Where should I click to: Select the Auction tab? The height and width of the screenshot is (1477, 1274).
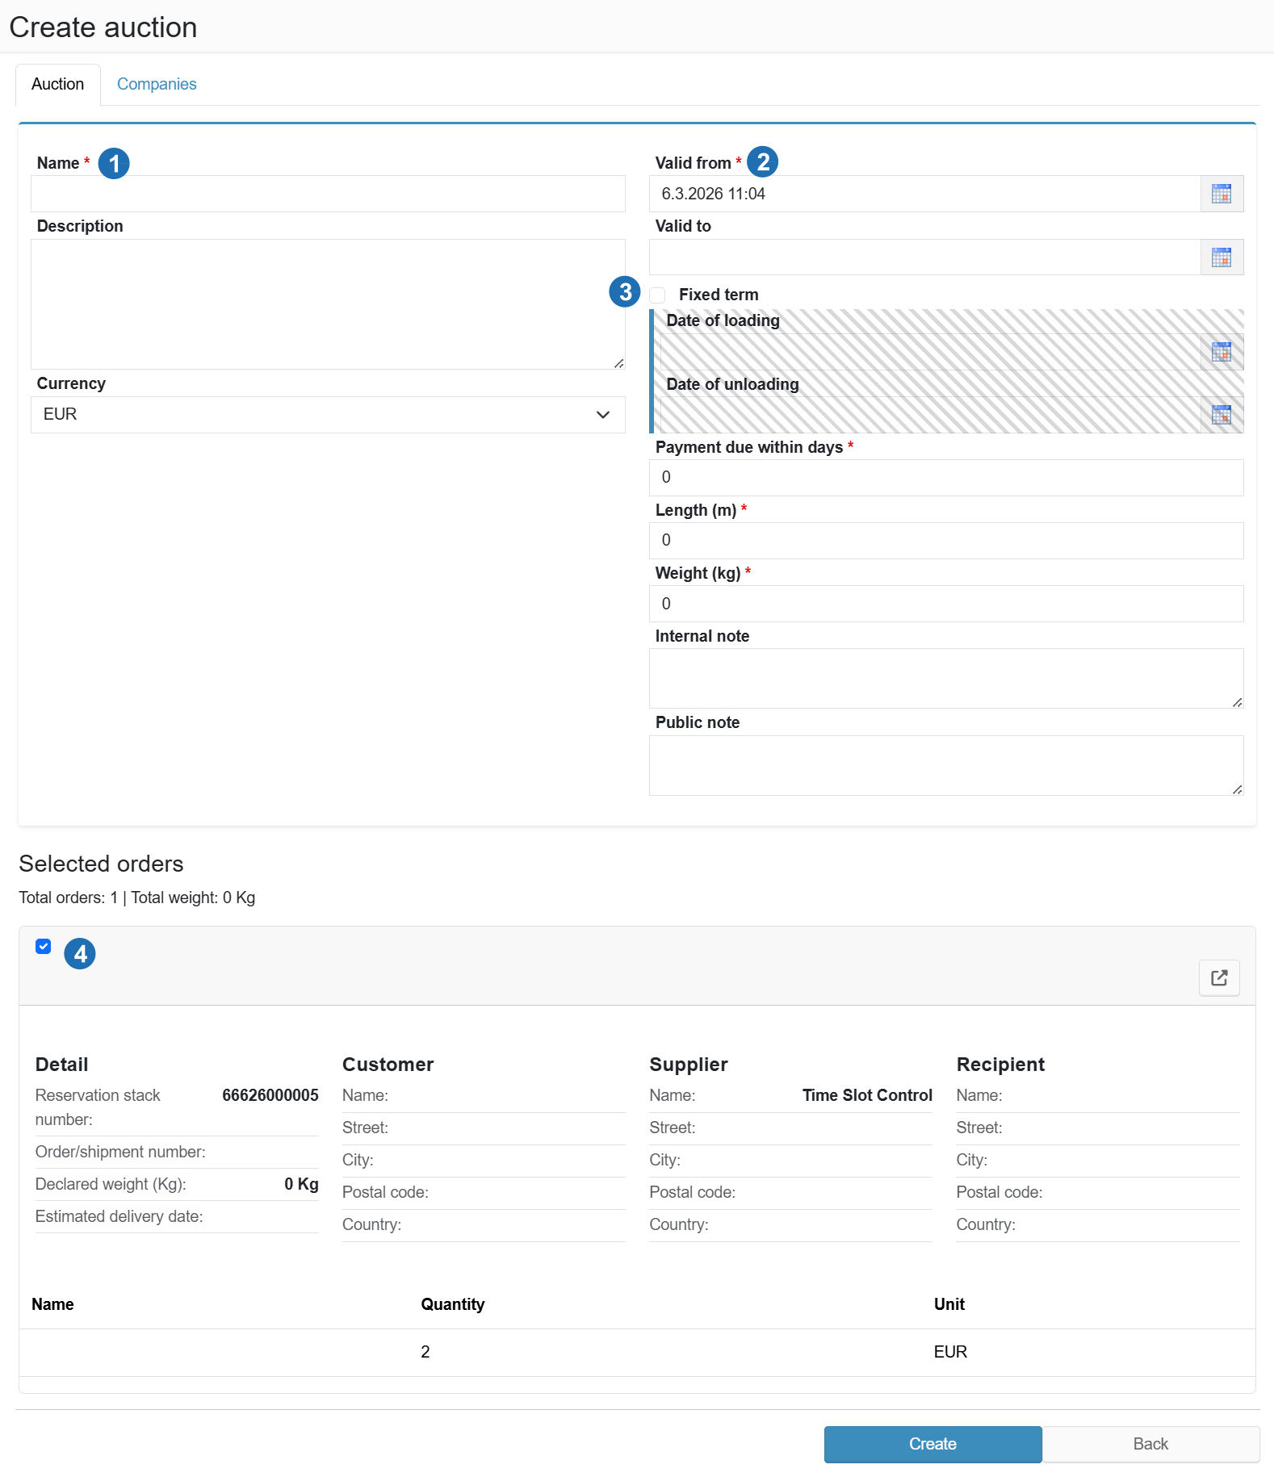[x=57, y=84]
